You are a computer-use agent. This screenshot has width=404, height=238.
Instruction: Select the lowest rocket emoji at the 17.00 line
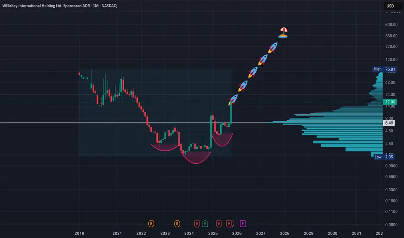(233, 100)
